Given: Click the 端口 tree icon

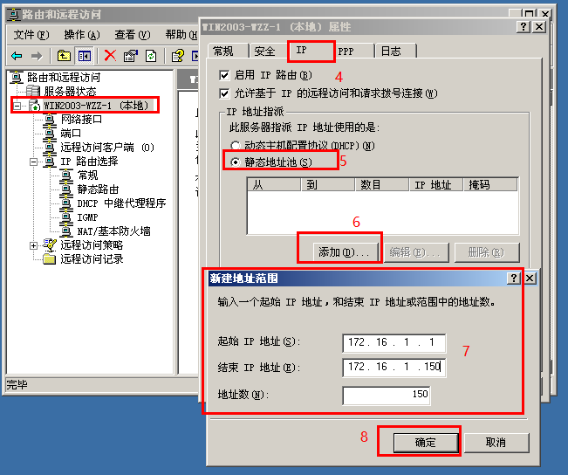Looking at the screenshot, I should 49,134.
